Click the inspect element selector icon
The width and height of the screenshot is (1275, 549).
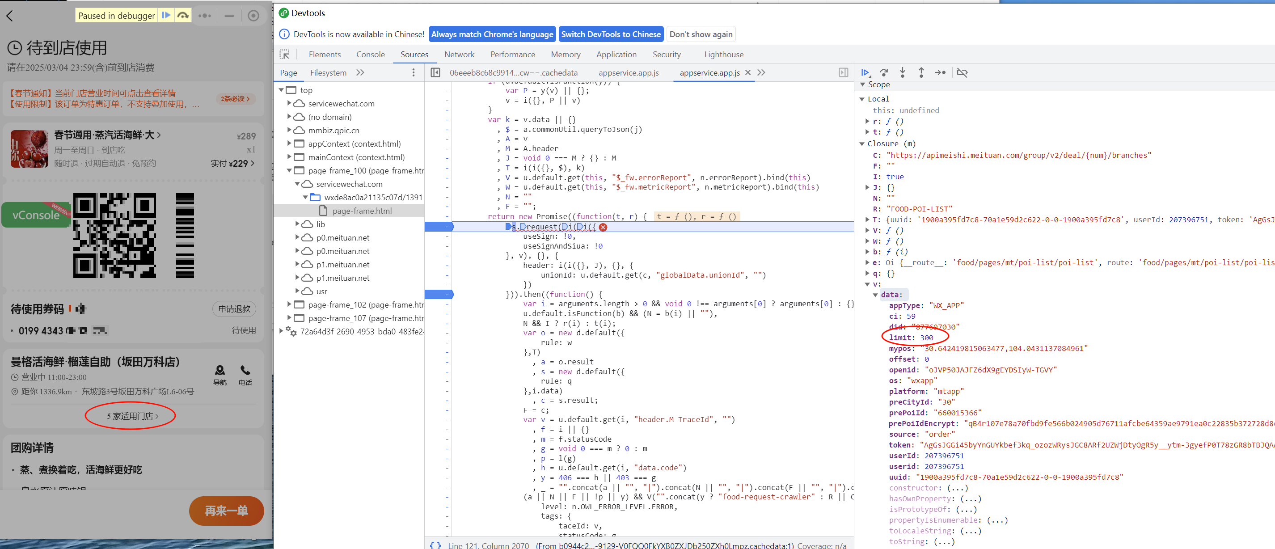point(285,55)
